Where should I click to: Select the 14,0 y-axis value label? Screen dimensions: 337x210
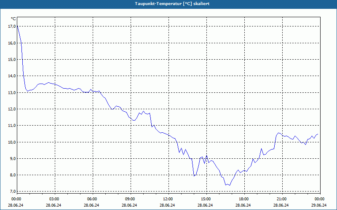(12, 76)
